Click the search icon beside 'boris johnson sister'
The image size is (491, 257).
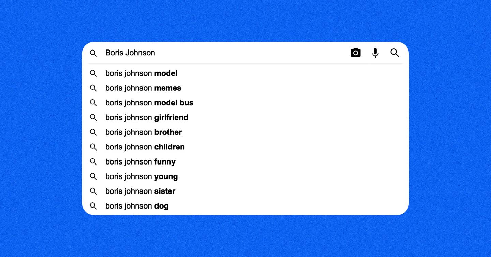(93, 191)
